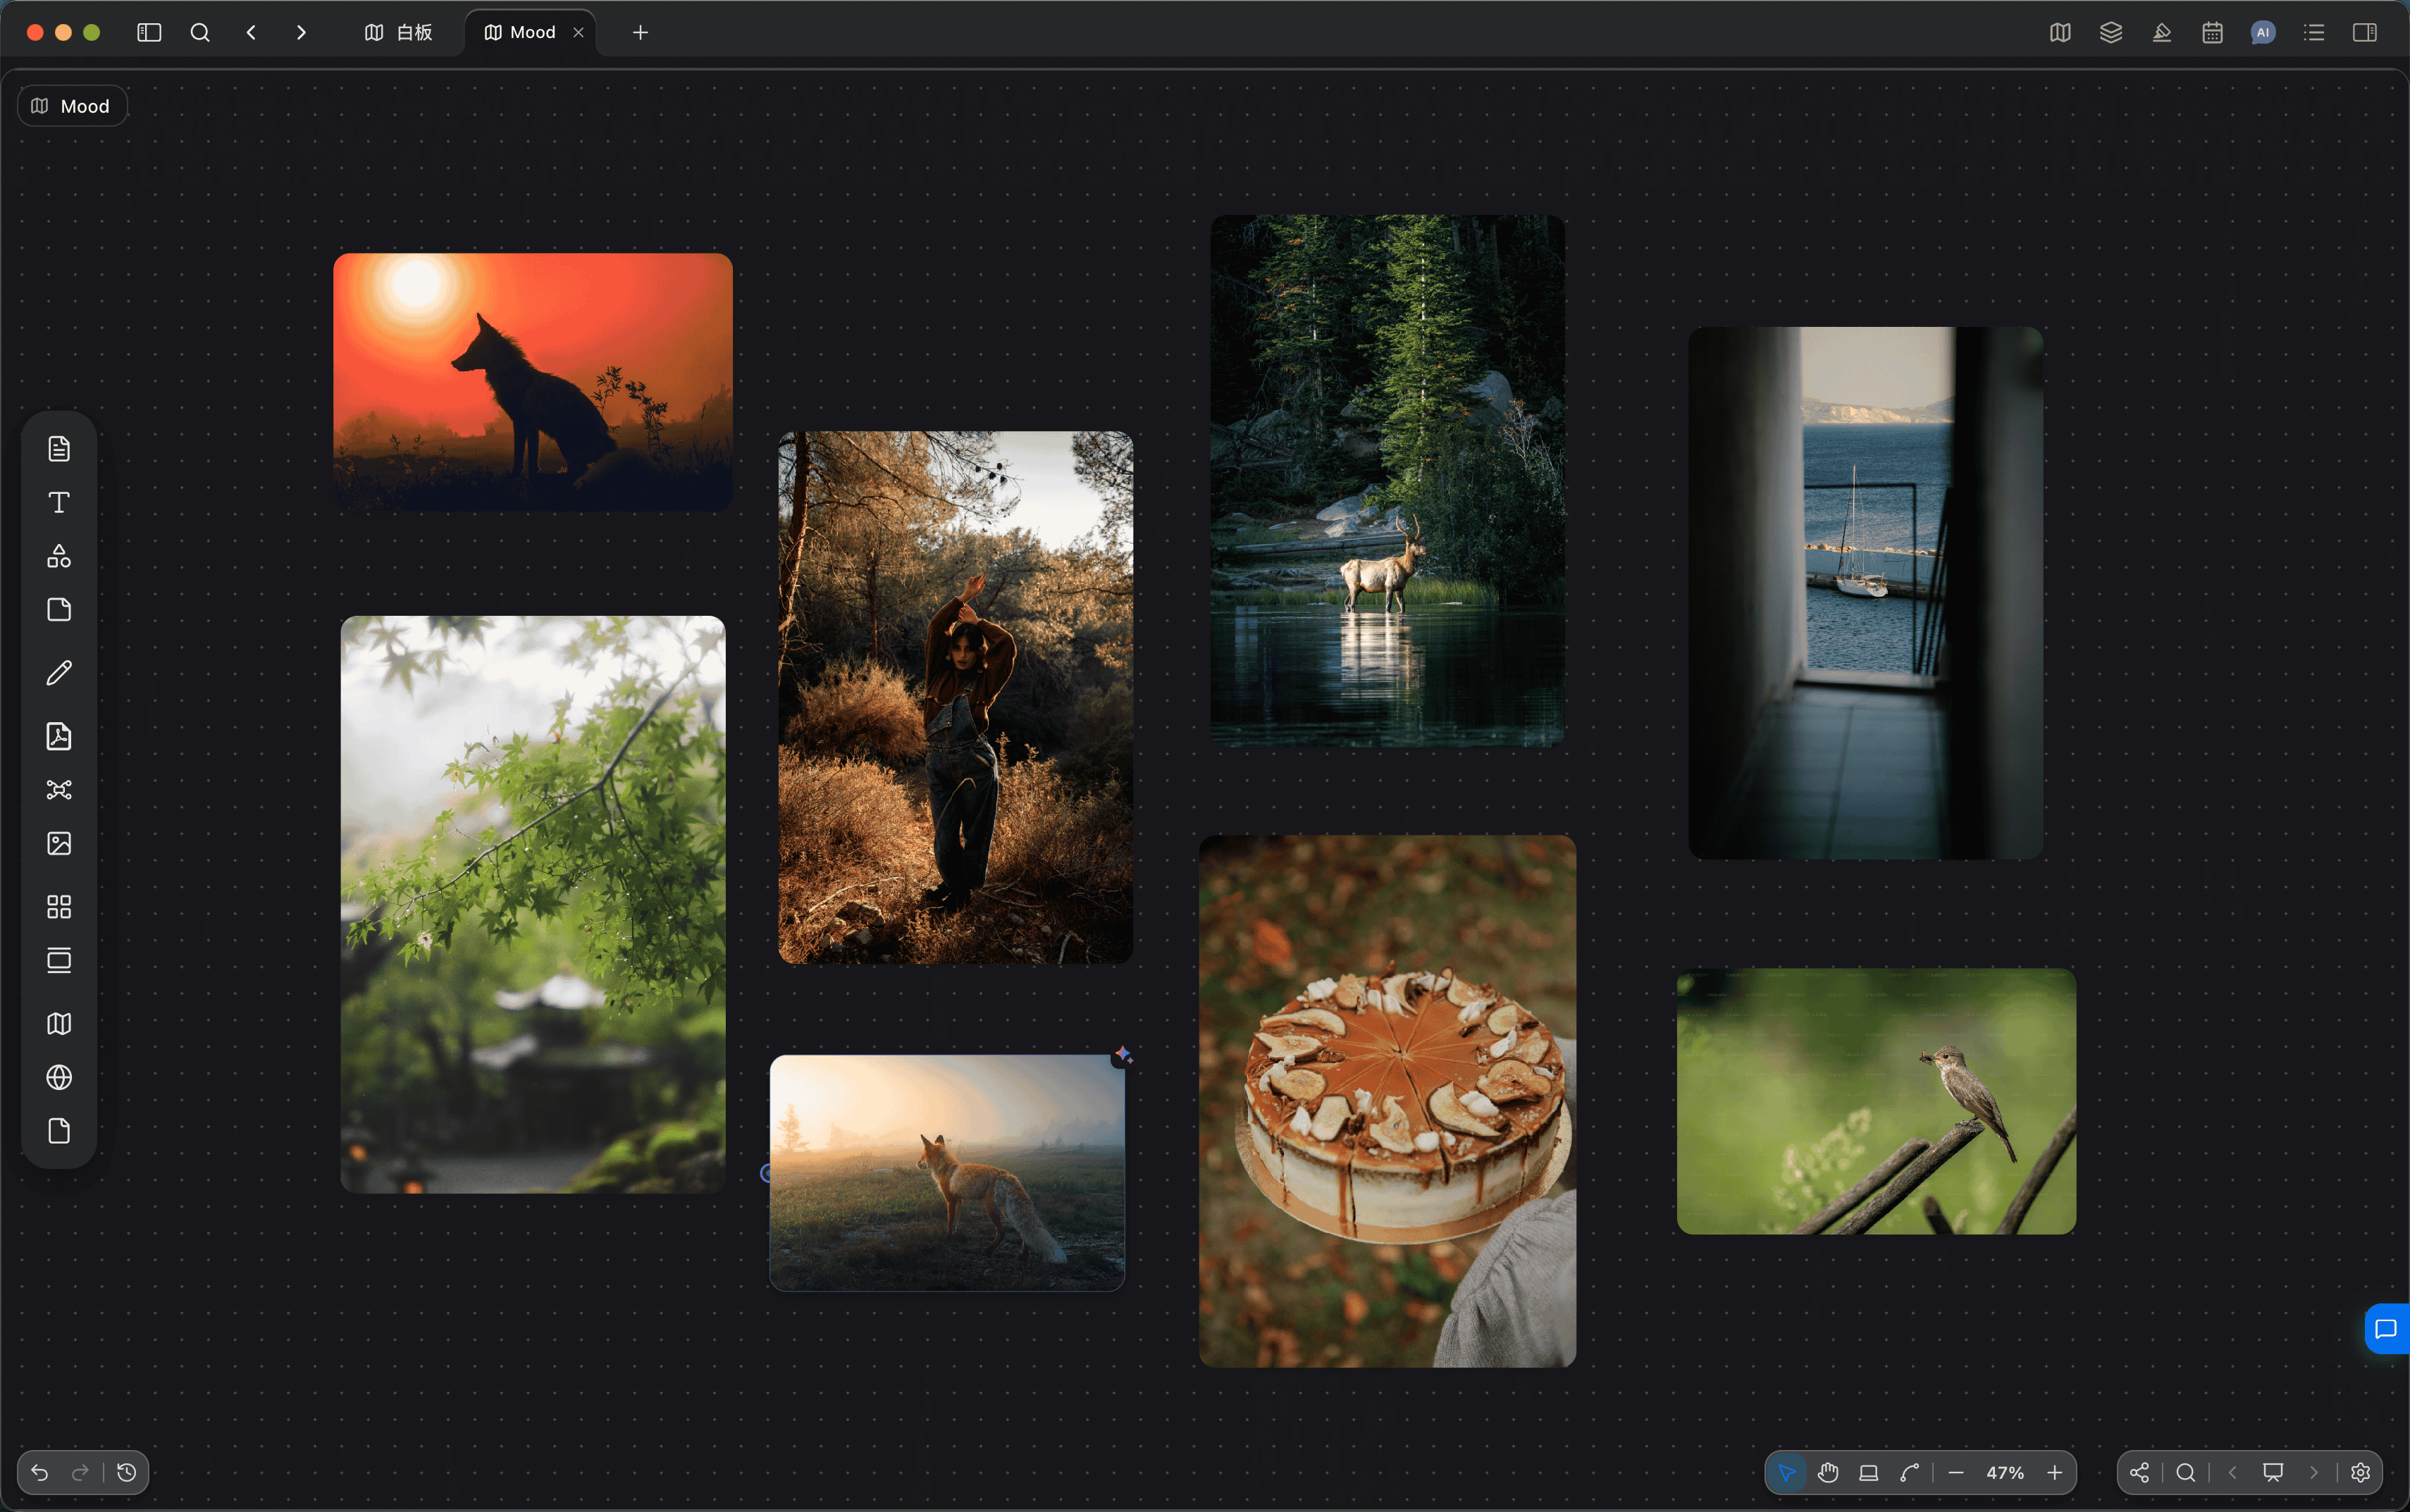2410x1512 pixels.
Task: Toggle the right sidebar panel
Action: tap(2364, 32)
